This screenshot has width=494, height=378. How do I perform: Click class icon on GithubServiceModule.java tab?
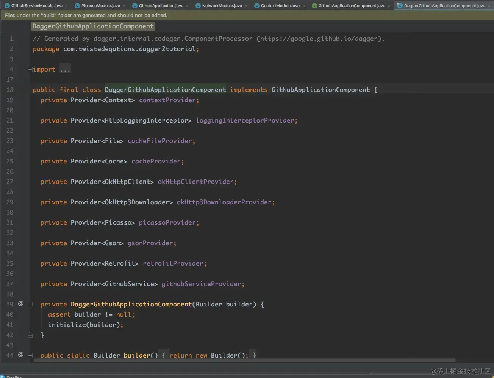point(7,6)
